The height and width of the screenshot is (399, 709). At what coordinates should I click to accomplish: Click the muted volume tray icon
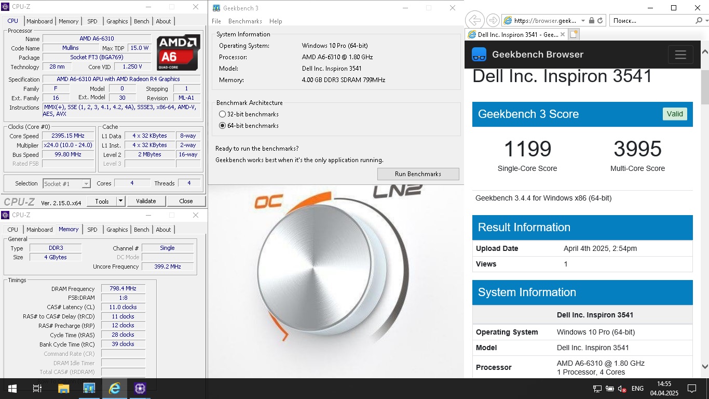click(622, 389)
